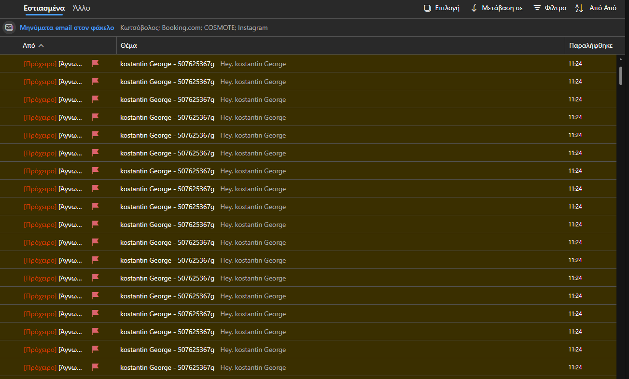Click the Επιλογή select-messages icon
This screenshot has height=379, width=629.
pyautogui.click(x=427, y=8)
